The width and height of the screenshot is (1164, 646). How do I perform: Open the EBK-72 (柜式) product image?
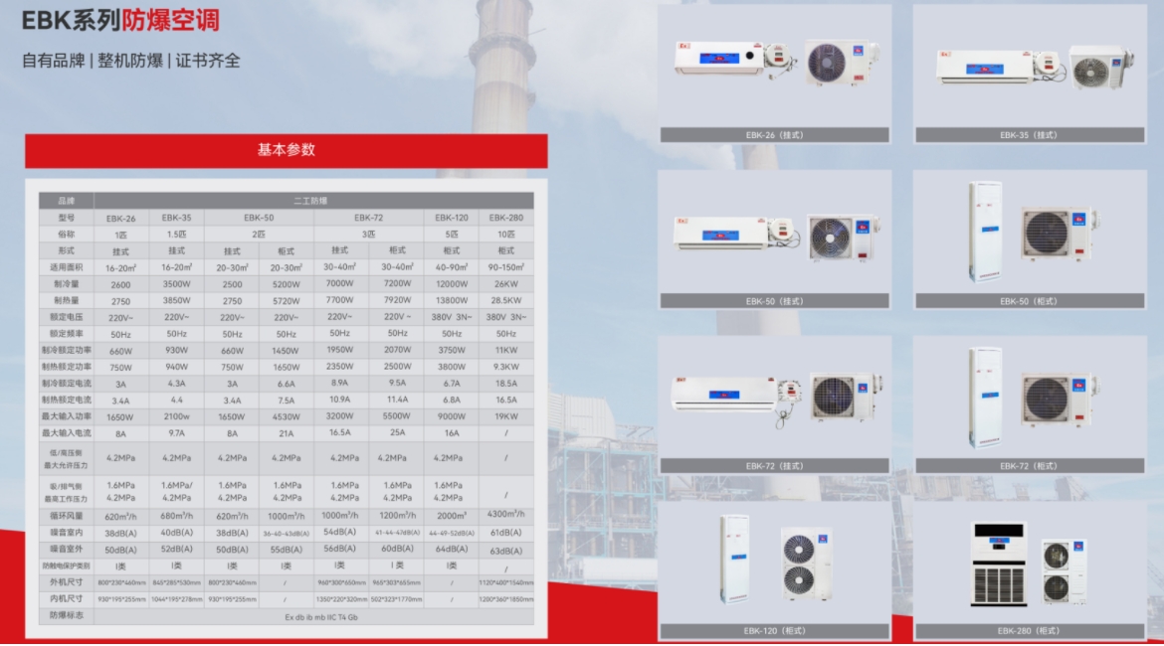coord(1029,396)
